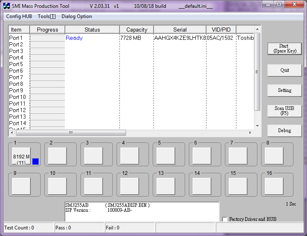The height and width of the screenshot is (236, 307).
Task: Click the vertical scrollbar thumb of port list
Action: point(257,72)
